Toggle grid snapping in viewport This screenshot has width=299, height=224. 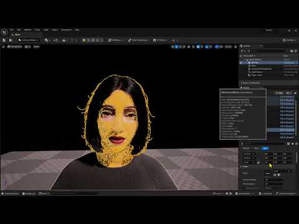(198, 47)
